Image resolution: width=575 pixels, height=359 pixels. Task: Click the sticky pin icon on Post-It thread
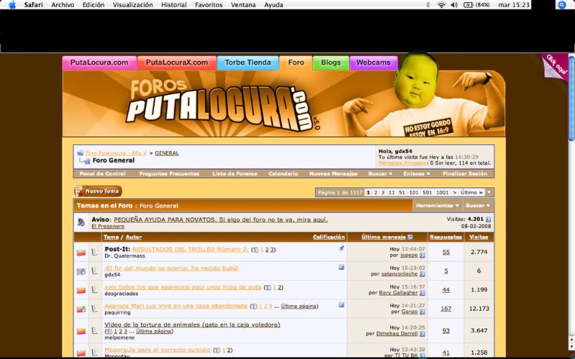point(341,248)
